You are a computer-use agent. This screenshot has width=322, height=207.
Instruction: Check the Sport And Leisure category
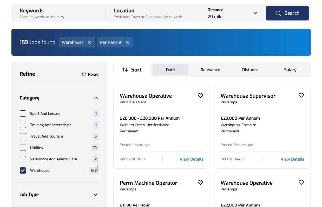[23, 113]
